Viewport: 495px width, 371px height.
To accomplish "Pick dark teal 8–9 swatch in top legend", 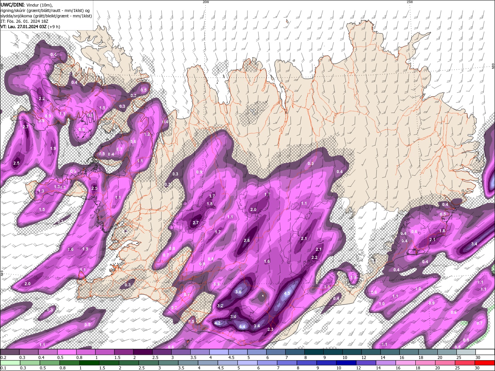I will click(x=314, y=352).
